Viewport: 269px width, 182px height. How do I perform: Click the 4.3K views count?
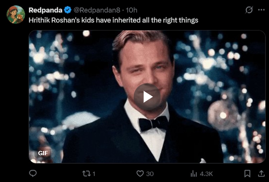coord(206,173)
